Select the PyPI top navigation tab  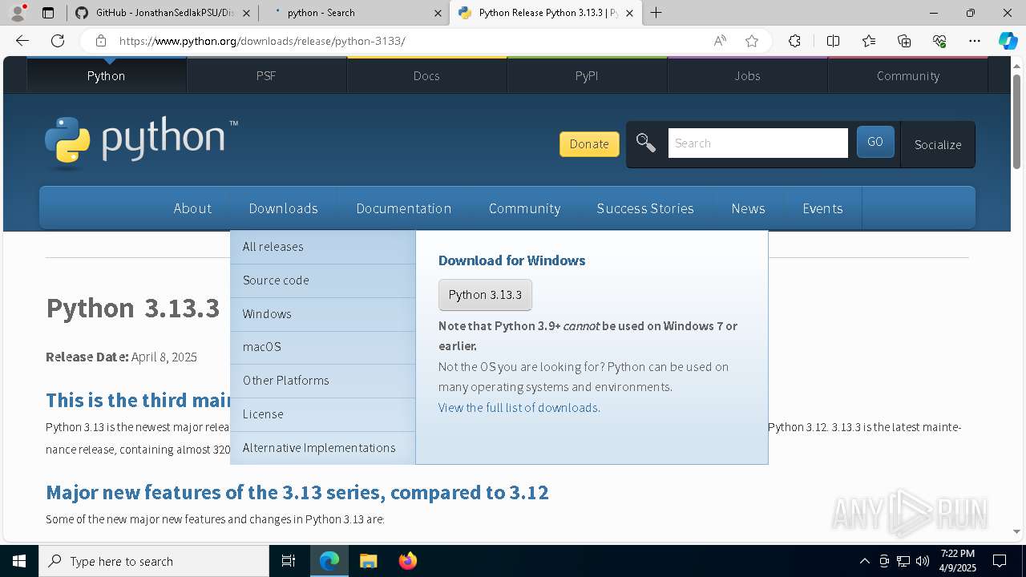[x=587, y=75]
